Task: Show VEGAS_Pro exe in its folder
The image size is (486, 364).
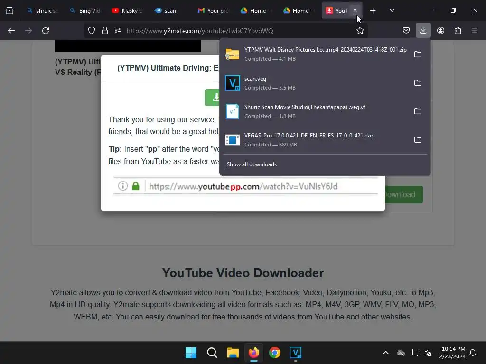Action: [418, 140]
